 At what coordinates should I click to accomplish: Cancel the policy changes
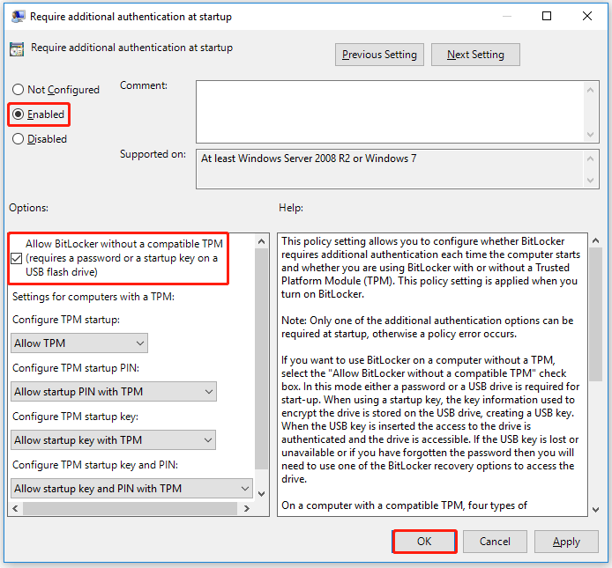[x=495, y=542]
